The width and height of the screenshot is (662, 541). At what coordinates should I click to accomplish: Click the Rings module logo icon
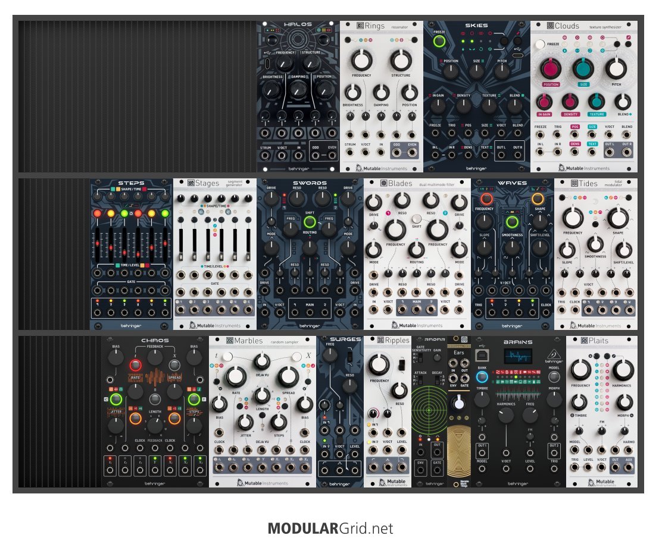(360, 26)
